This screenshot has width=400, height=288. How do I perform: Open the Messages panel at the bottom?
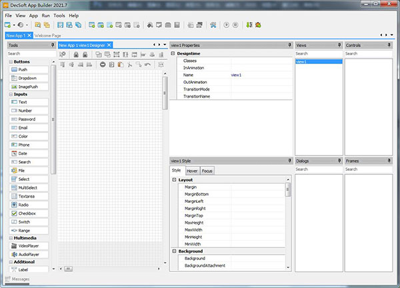coord(17,279)
